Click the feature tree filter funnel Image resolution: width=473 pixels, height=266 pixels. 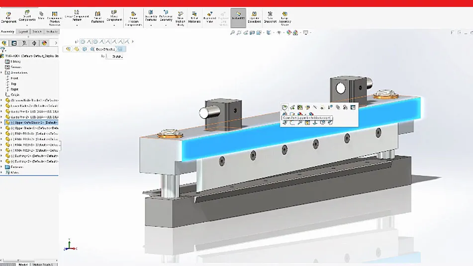3,50
